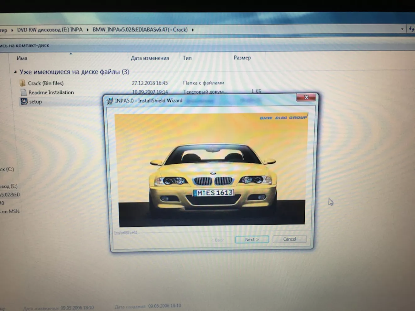Select the setup application icon
The image size is (415, 311).
click(x=24, y=101)
